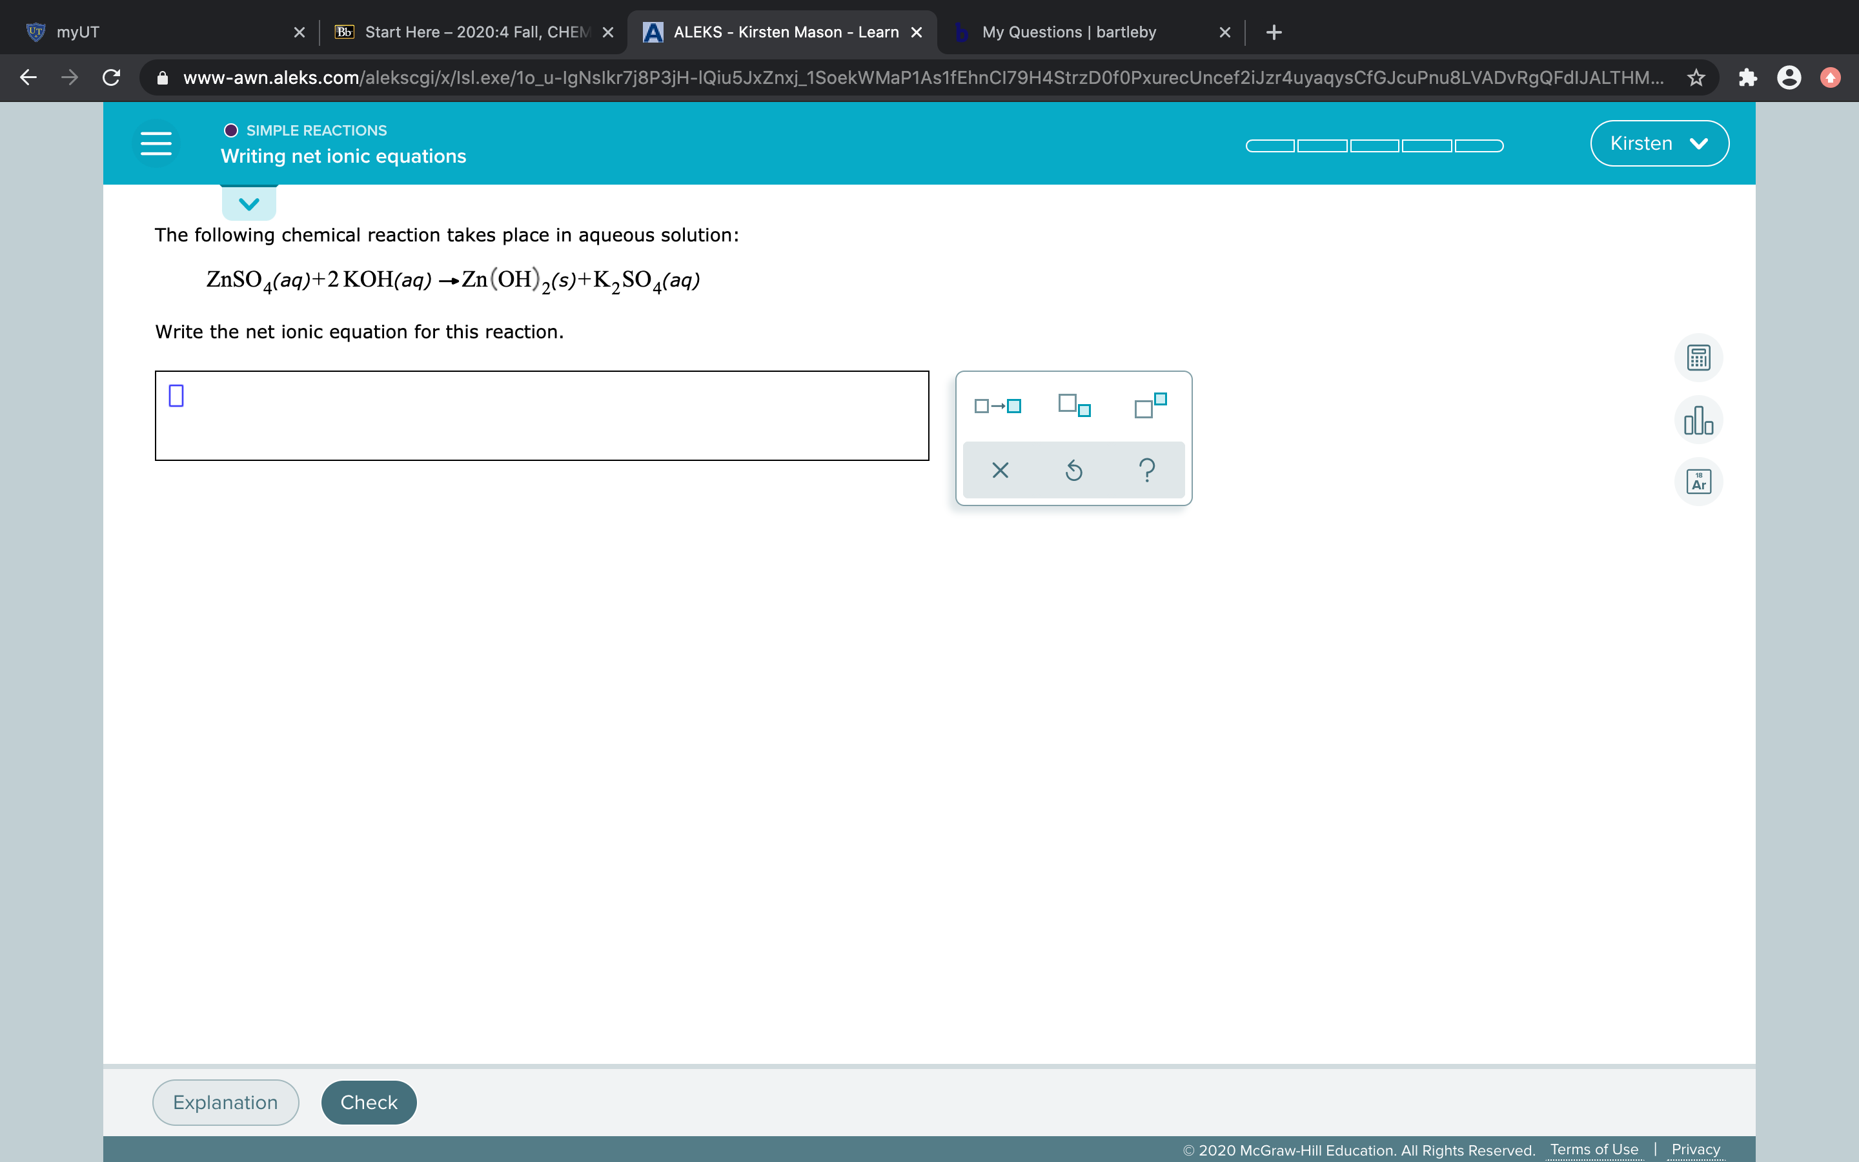Screen dimensions: 1859x1162
Task: Clear the answer with the X button
Action: click(x=999, y=469)
